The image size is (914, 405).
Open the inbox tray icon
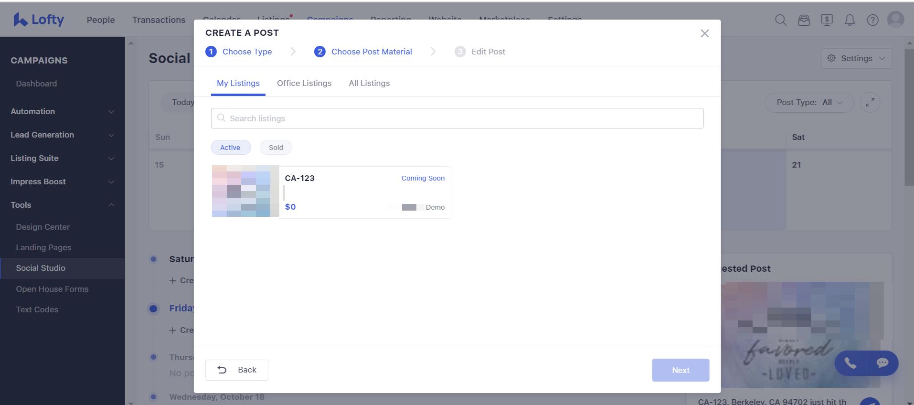tap(804, 20)
